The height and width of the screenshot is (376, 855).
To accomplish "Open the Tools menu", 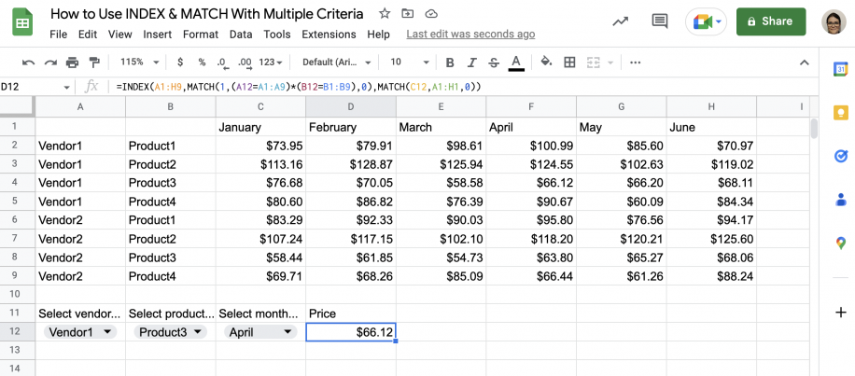I will point(277,35).
